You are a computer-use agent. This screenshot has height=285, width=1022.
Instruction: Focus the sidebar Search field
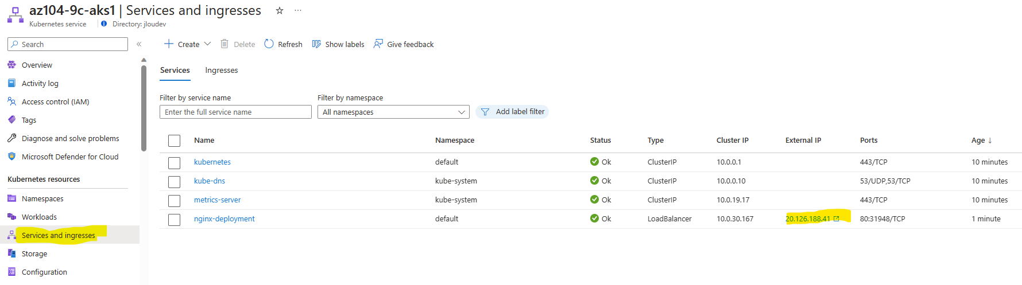68,44
